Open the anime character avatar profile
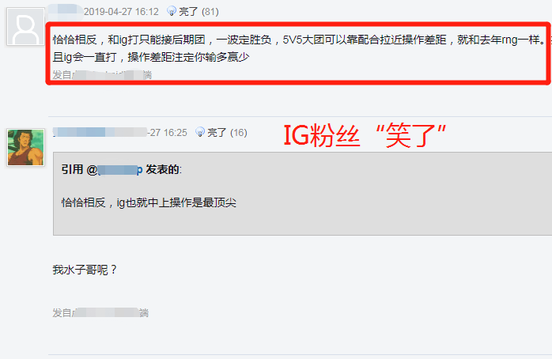The width and height of the screenshot is (552, 359). pos(25,147)
